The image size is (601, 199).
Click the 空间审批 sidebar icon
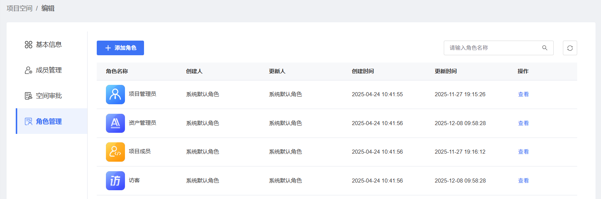pos(29,96)
